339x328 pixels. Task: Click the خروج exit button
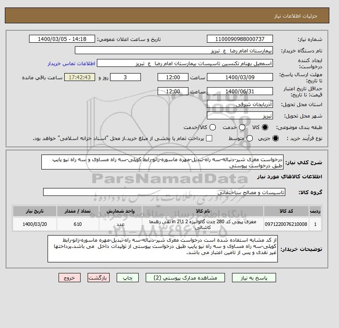coord(70,278)
